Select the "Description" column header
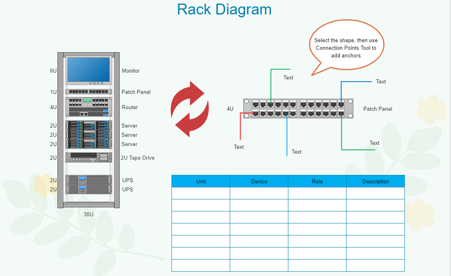Viewport: 451px width, 276px height. 375,181
